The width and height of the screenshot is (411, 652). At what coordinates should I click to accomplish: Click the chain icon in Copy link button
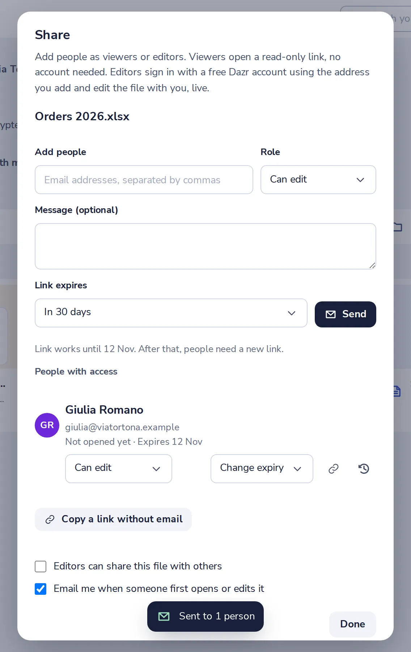[50, 519]
